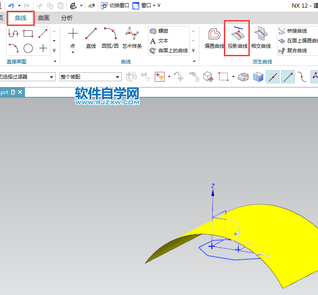
Task: Expand the 点 (Point) tool dropdown arrow
Action: point(73,52)
